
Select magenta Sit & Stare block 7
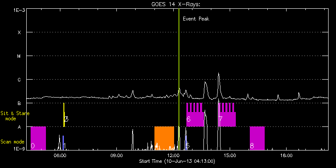227,115
